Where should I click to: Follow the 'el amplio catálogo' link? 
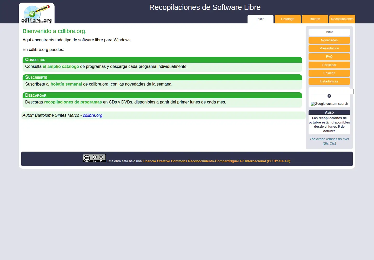pos(61,67)
